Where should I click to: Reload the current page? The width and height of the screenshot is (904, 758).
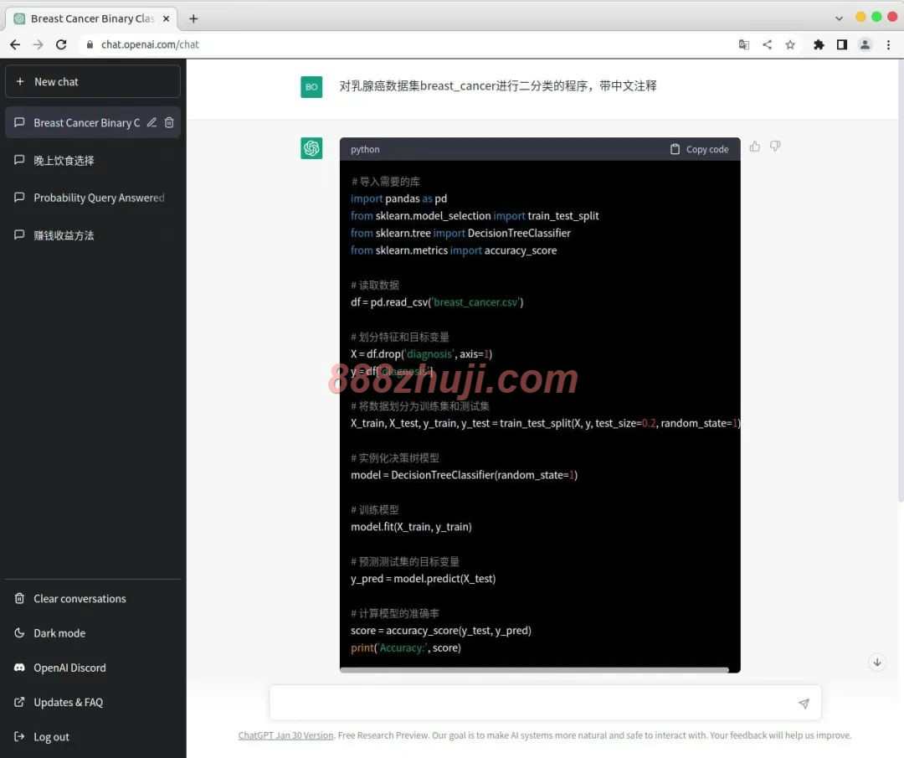pyautogui.click(x=62, y=44)
